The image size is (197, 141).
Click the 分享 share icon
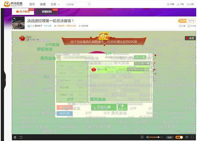[182, 26]
